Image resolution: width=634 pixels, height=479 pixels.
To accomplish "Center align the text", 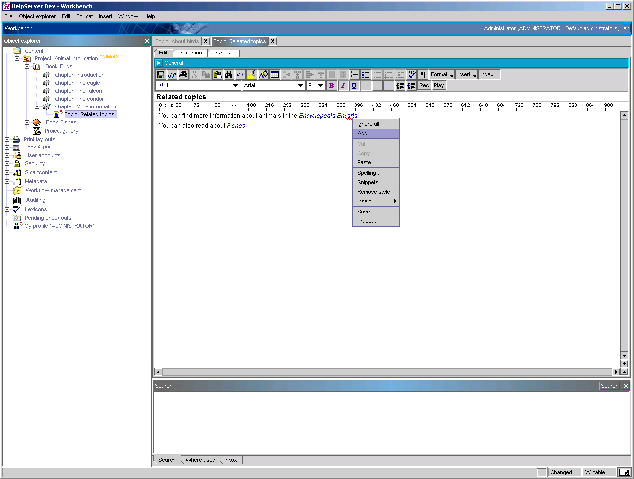I will coord(377,86).
